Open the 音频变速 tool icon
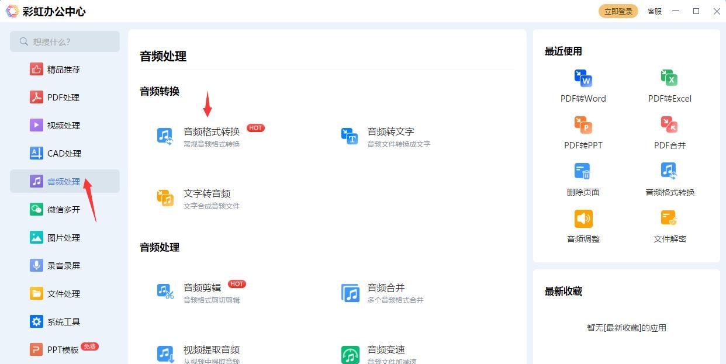Image resolution: width=726 pixels, height=364 pixels. [350, 355]
